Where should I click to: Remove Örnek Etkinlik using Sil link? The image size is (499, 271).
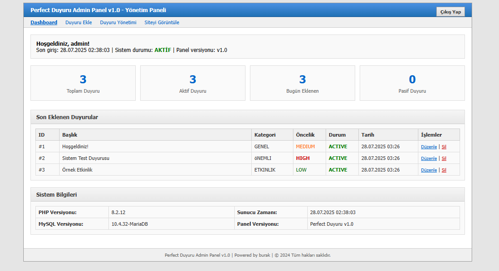click(x=444, y=170)
